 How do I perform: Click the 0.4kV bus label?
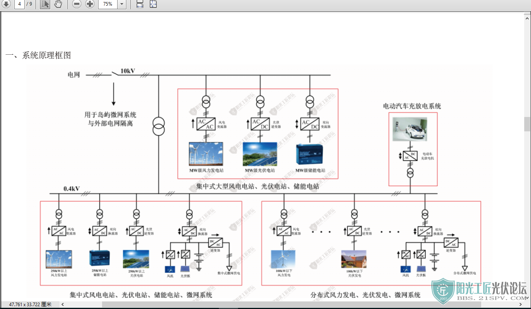coord(72,188)
